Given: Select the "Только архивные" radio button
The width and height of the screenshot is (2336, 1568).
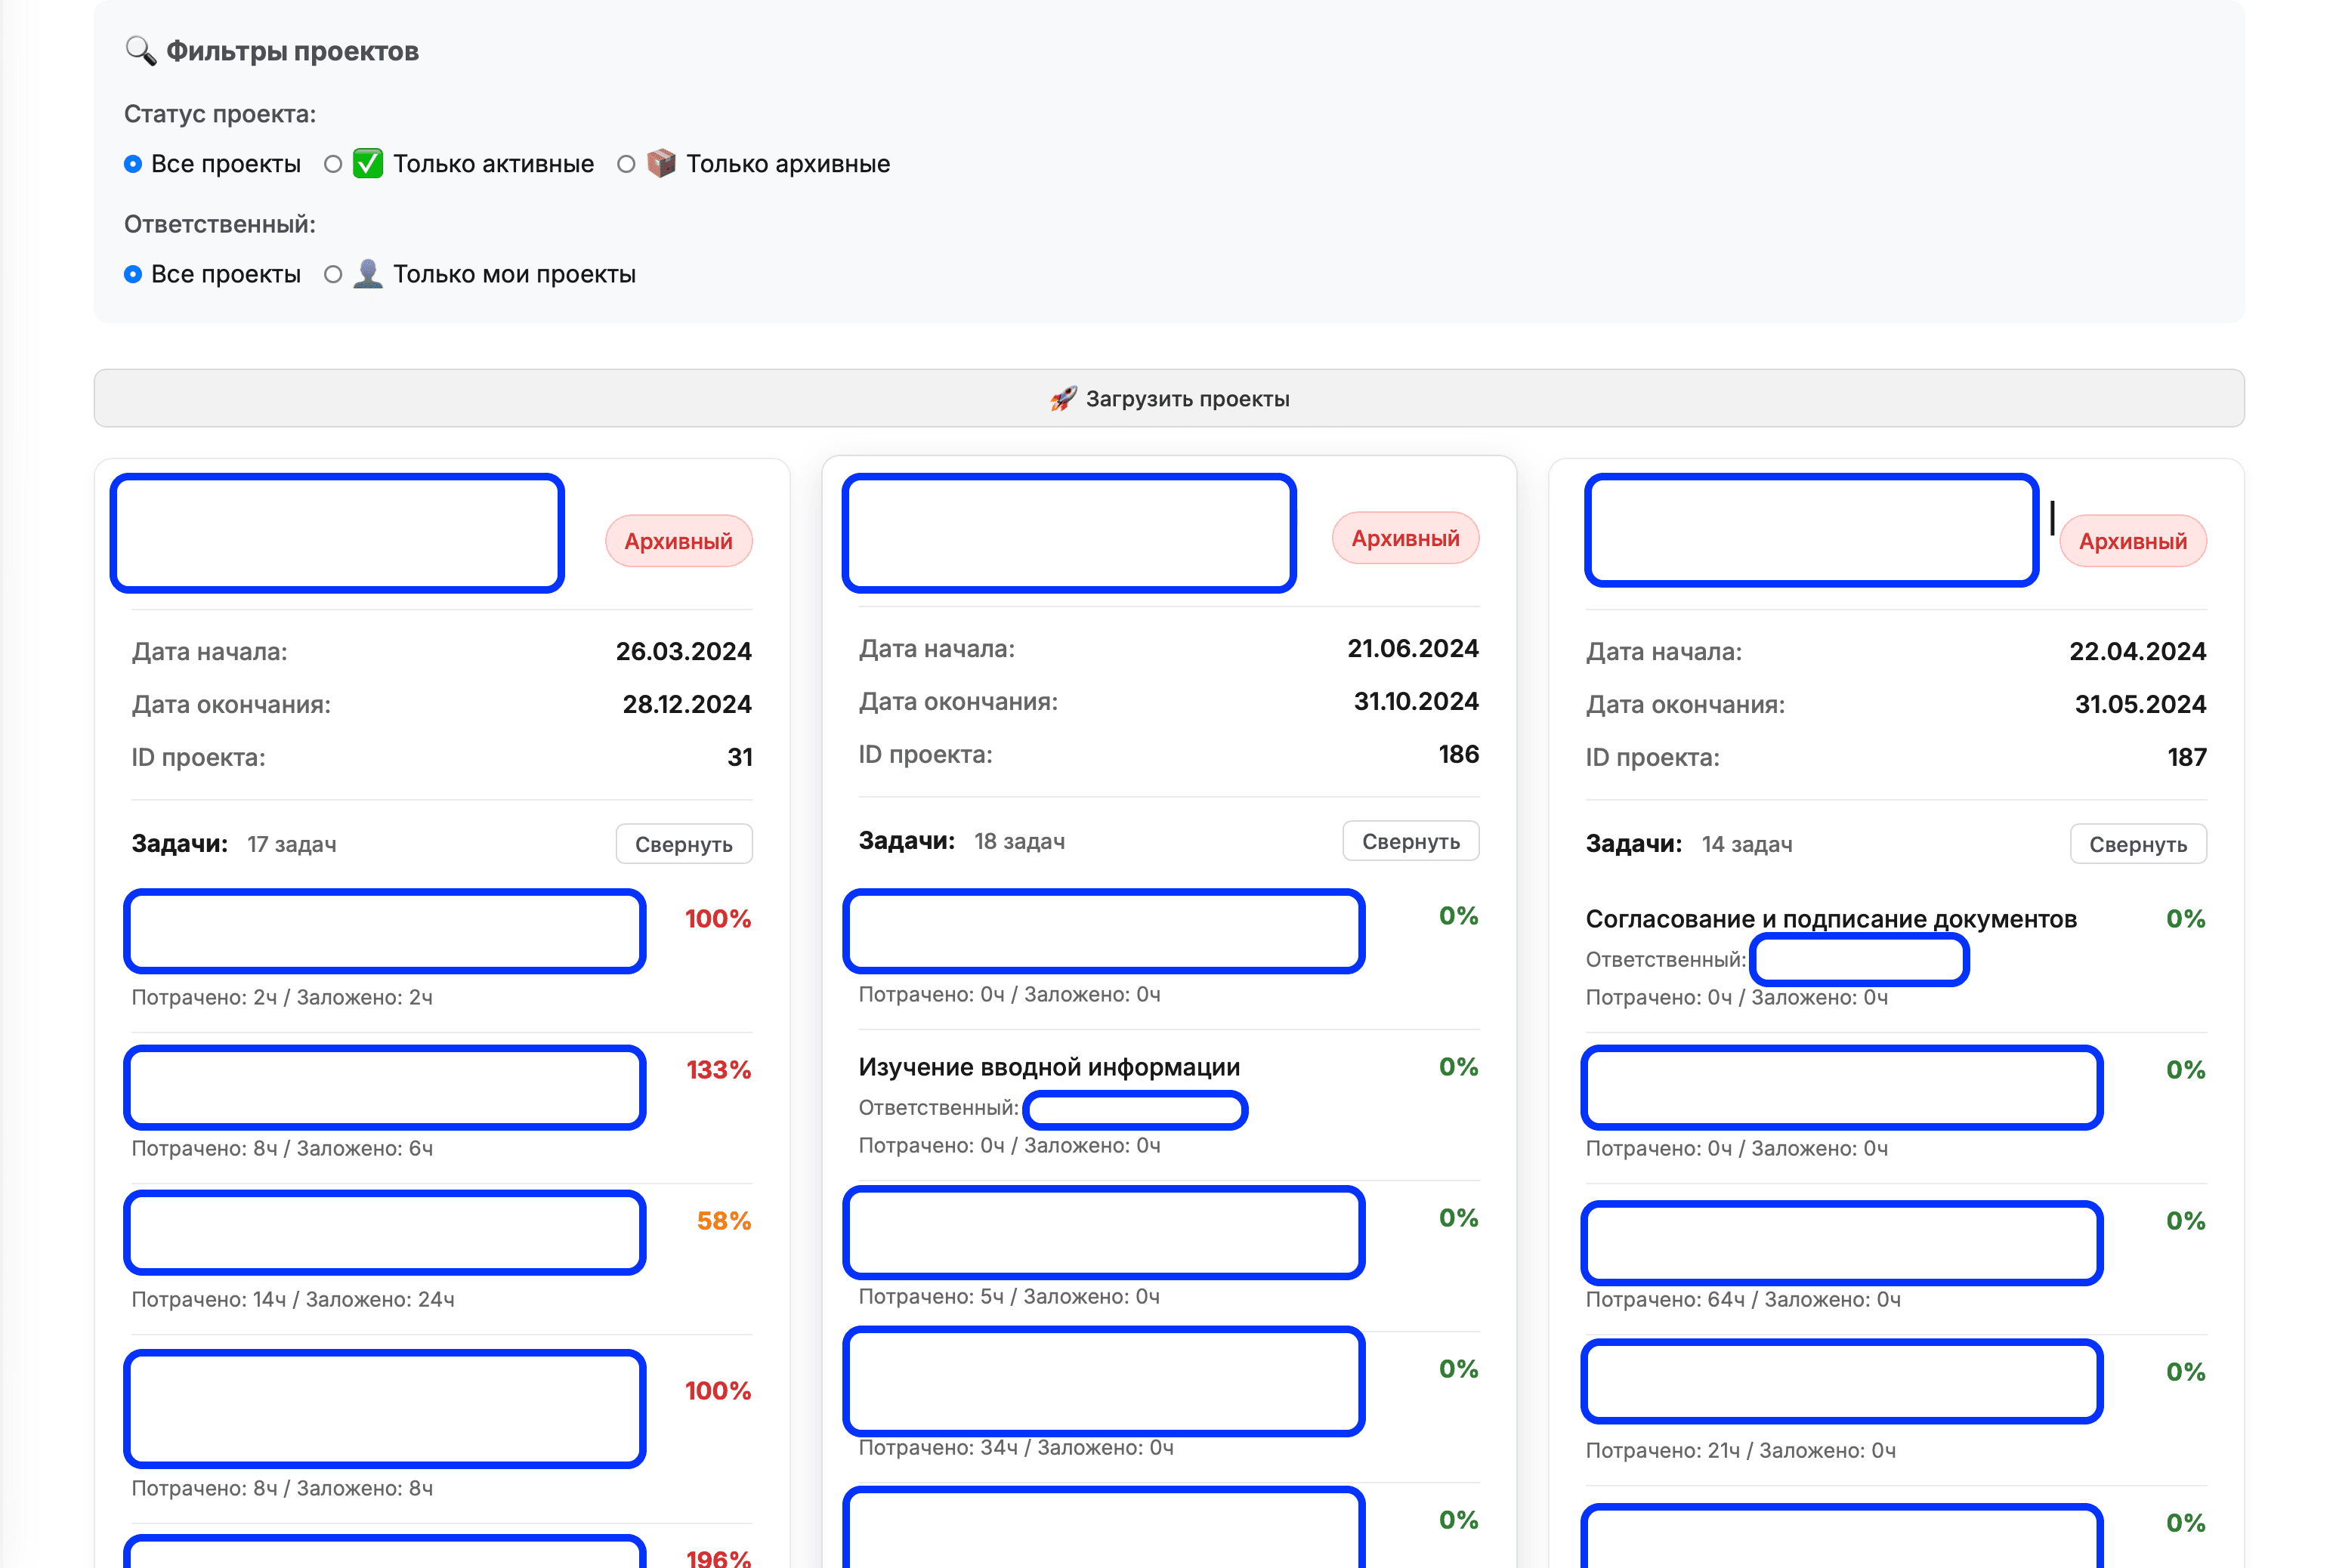Looking at the screenshot, I should pyautogui.click(x=626, y=164).
